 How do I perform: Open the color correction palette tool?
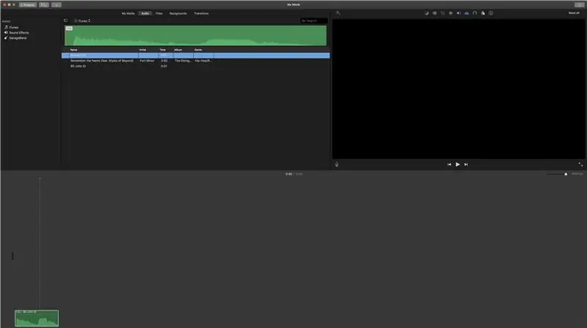(x=434, y=13)
